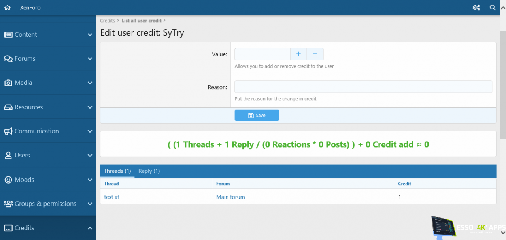Click the Media camera icon
The height and width of the screenshot is (240, 506).
point(8,83)
